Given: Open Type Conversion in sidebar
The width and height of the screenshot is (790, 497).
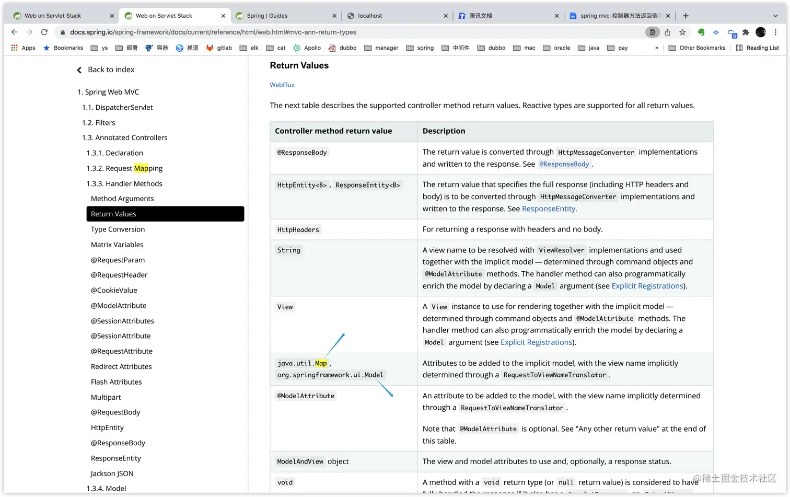Looking at the screenshot, I should 118,229.
